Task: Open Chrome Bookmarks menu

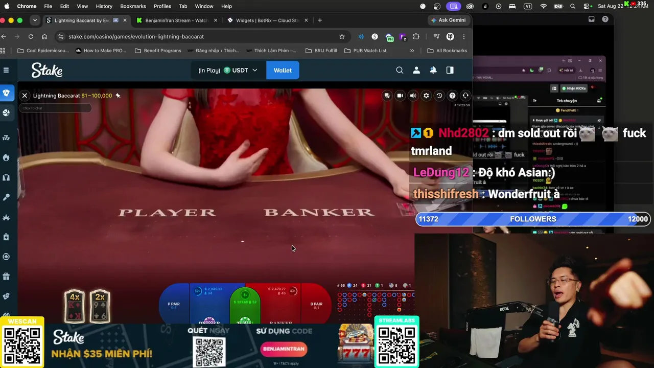Action: (133, 6)
